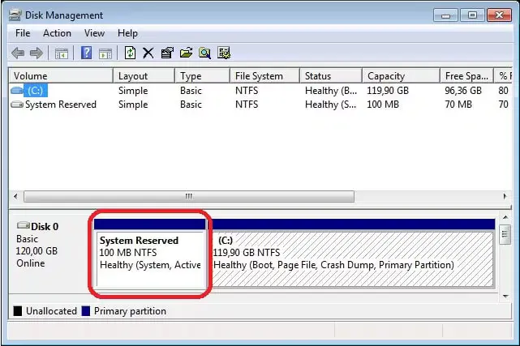The image size is (520, 346).
Task: Click left arrow of horizontal scrollbar
Action: click(15, 196)
